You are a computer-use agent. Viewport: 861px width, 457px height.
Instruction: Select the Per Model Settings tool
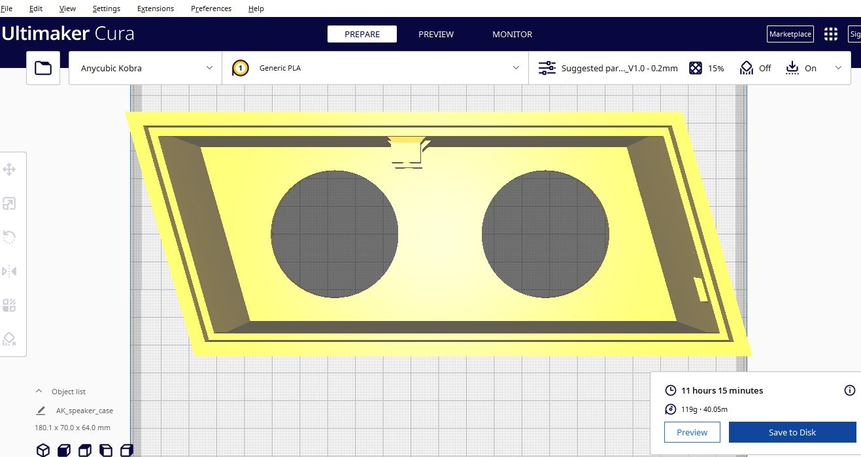[x=9, y=305]
